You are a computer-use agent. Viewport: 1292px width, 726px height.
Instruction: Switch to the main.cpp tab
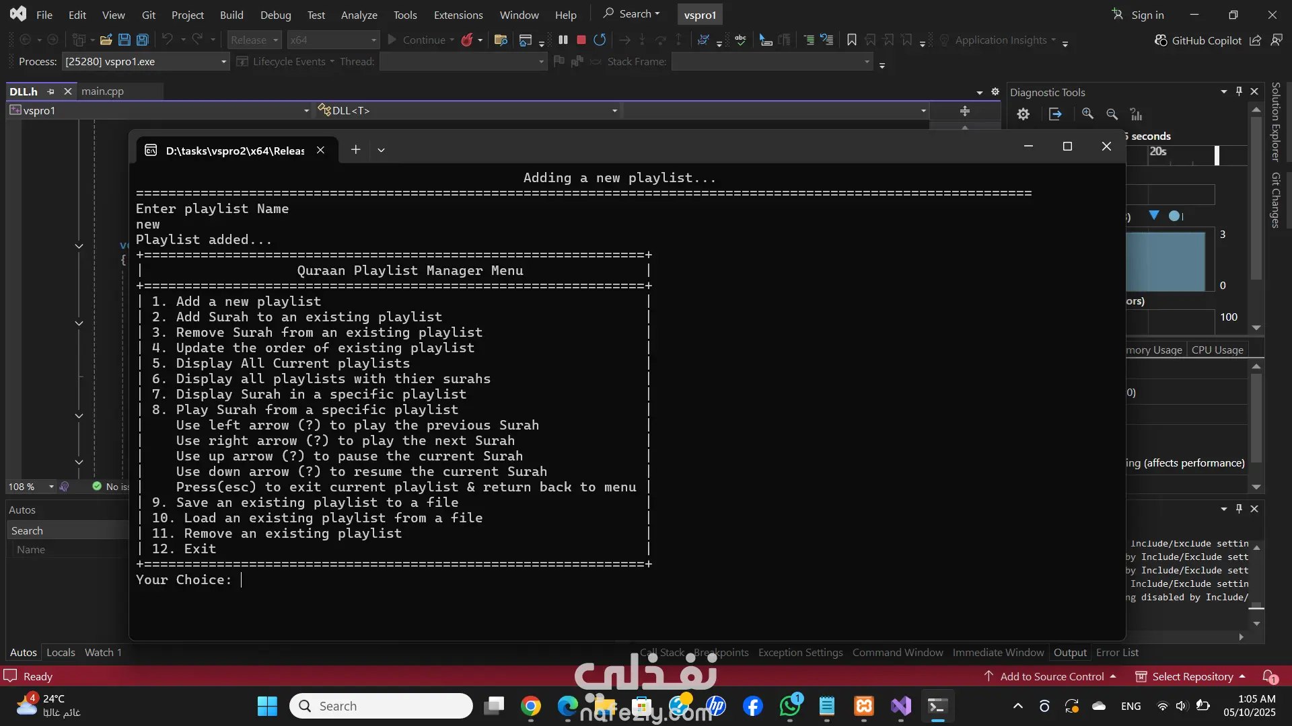(x=102, y=91)
